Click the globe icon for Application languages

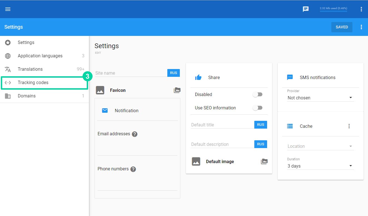pos(8,56)
